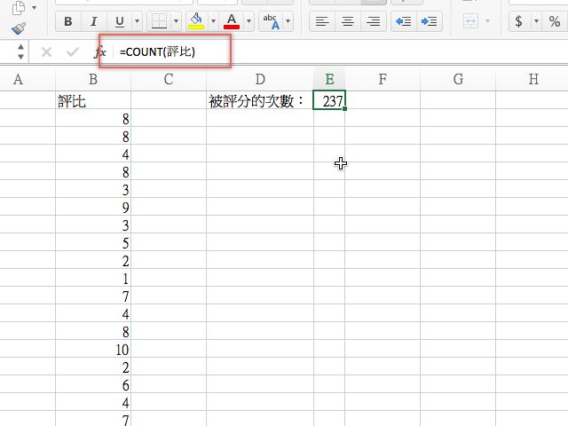Select column D header
The image size is (568, 426).
click(260, 79)
